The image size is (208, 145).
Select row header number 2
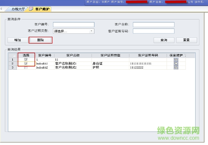pos(13,64)
